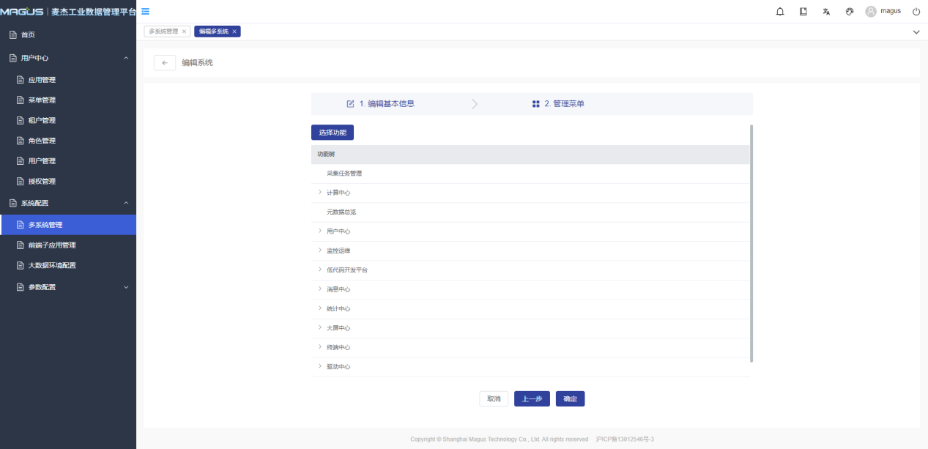The width and height of the screenshot is (928, 449).
Task: Open the theme palette icon
Action: click(x=850, y=12)
